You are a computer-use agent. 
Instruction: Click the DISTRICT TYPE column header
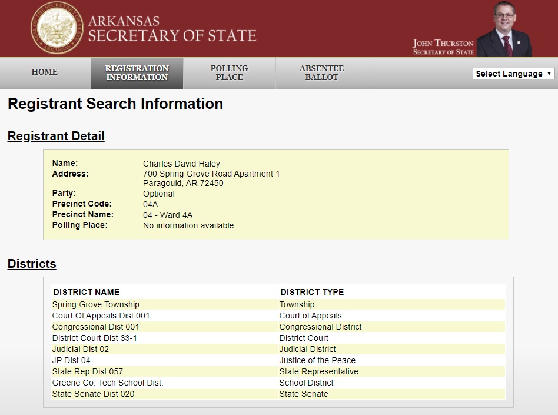point(312,292)
